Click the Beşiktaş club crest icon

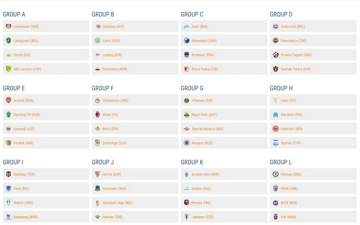click(x=8, y=174)
